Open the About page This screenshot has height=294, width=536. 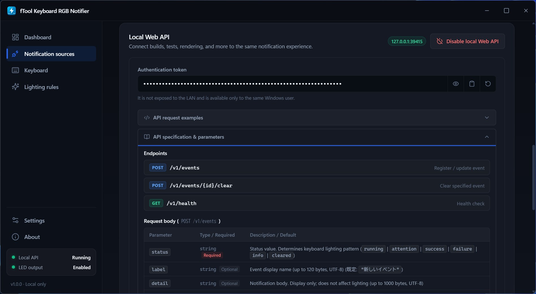coord(51,237)
